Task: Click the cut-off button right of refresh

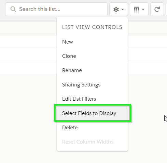Action: click(x=166, y=9)
